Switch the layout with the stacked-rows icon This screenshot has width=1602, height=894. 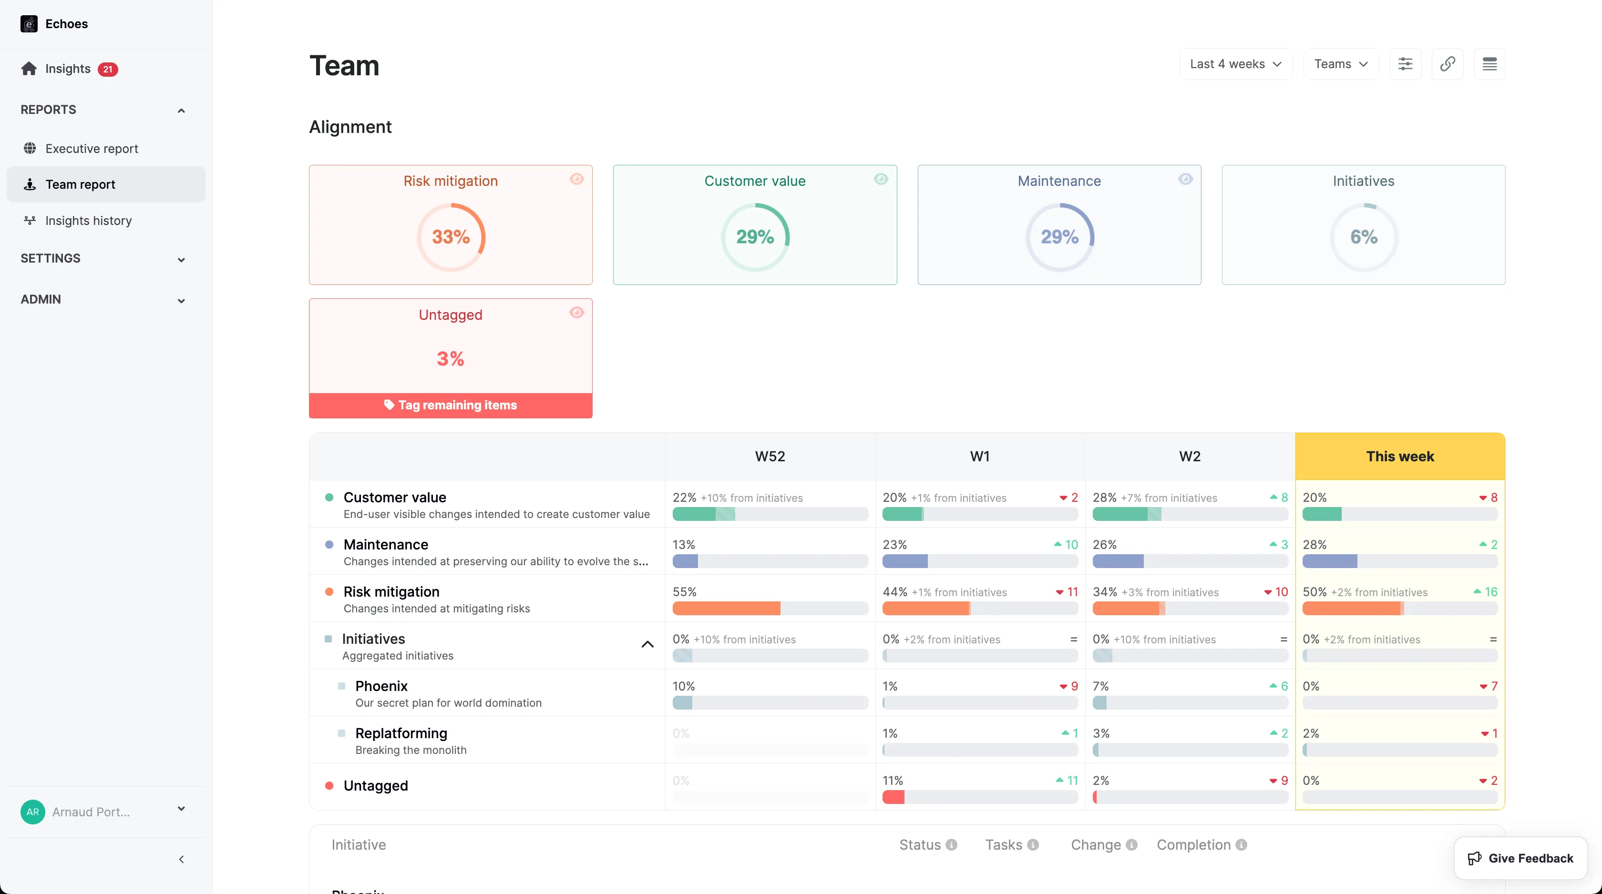[x=1489, y=64]
